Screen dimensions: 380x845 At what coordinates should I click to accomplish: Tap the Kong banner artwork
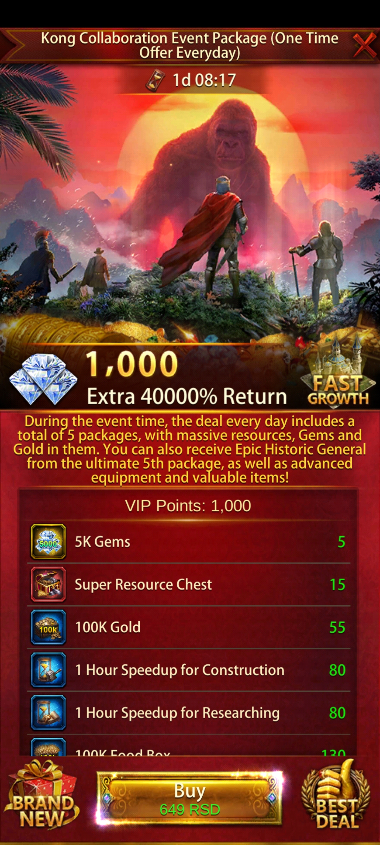[x=190, y=211]
